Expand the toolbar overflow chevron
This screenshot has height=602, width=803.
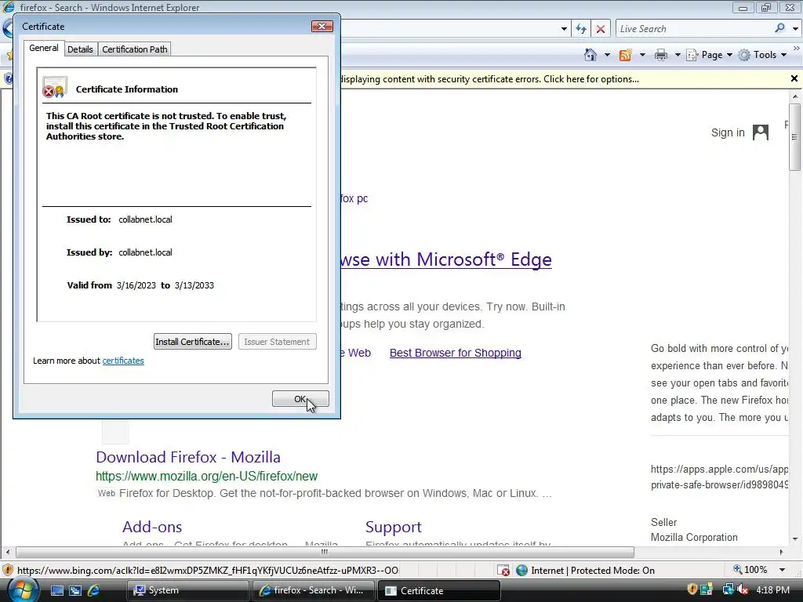(x=797, y=48)
